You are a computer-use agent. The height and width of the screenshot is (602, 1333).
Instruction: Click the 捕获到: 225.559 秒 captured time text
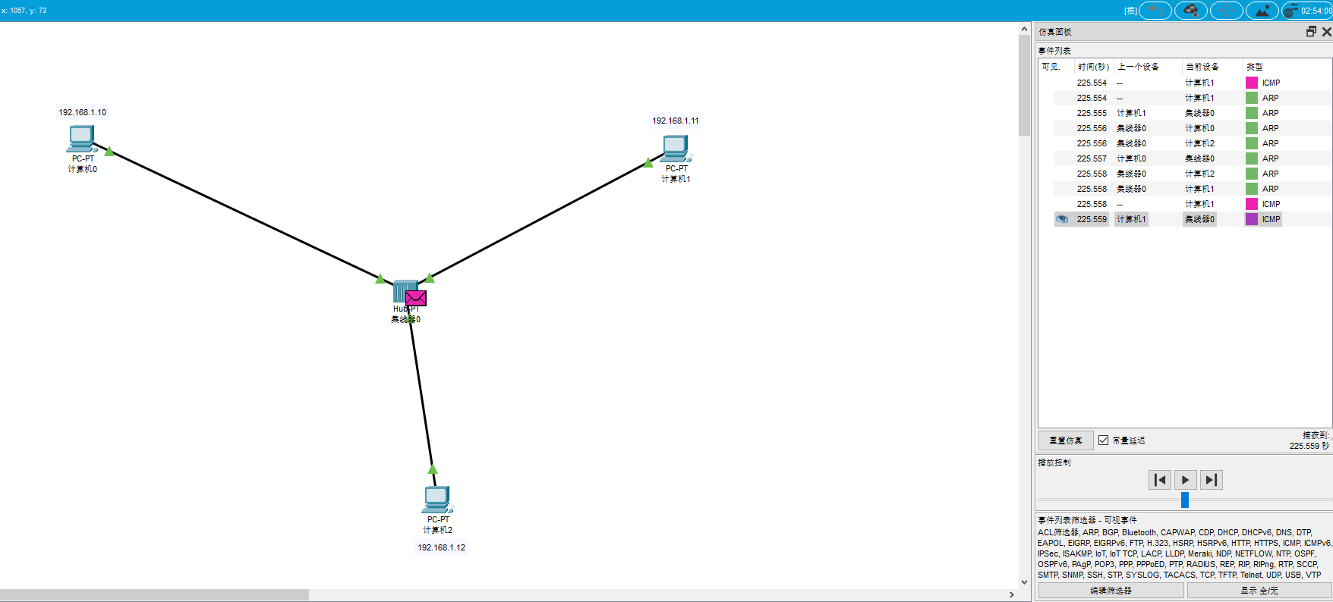click(x=1309, y=441)
